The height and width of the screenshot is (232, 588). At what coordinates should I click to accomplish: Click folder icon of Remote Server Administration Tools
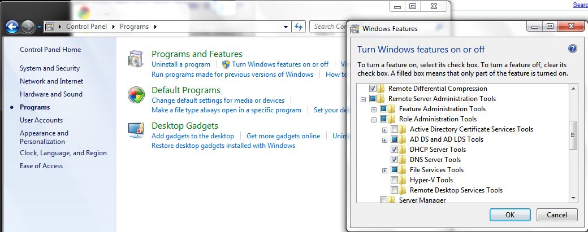click(381, 99)
